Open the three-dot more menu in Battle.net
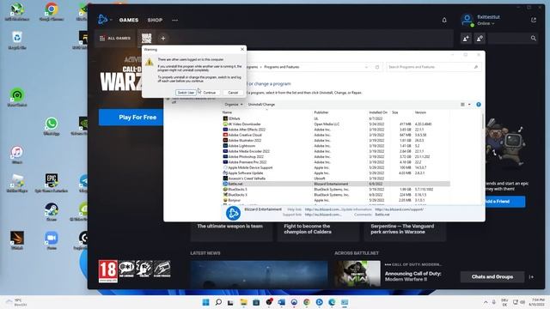Screen dimensions: 550x309 [x=174, y=20]
